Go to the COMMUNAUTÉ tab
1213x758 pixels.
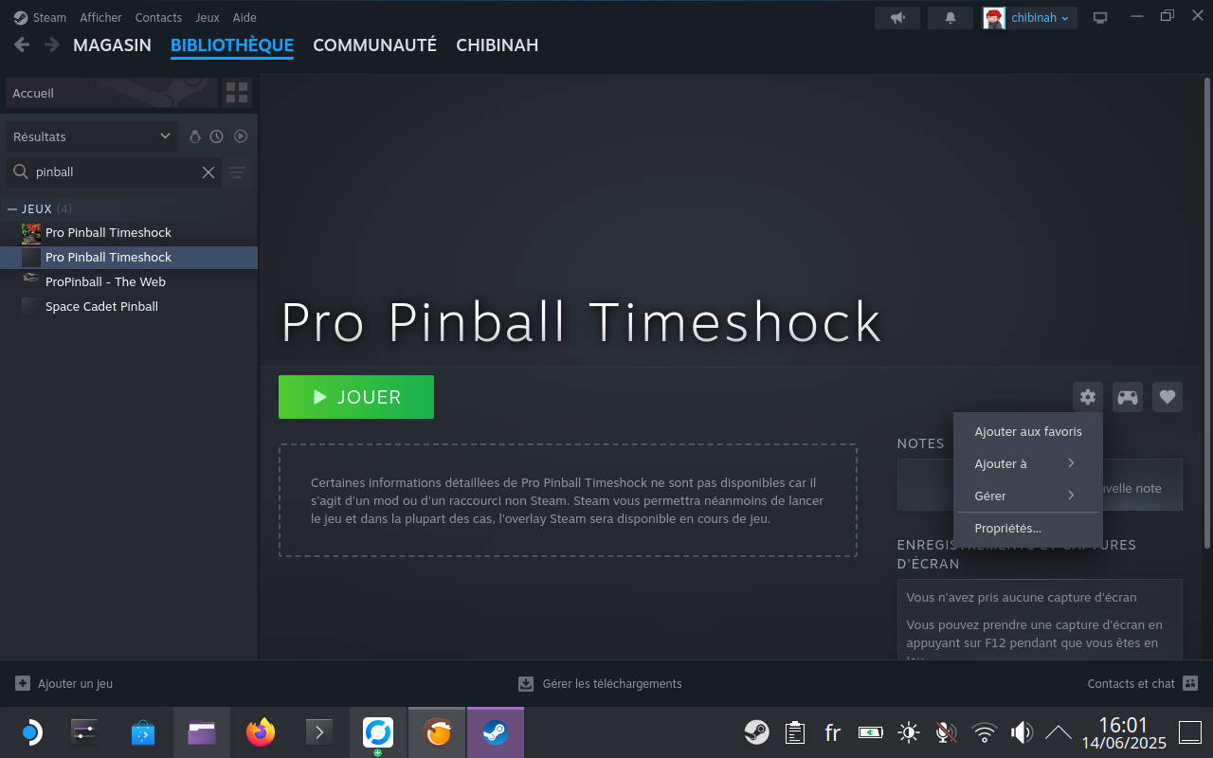(374, 45)
